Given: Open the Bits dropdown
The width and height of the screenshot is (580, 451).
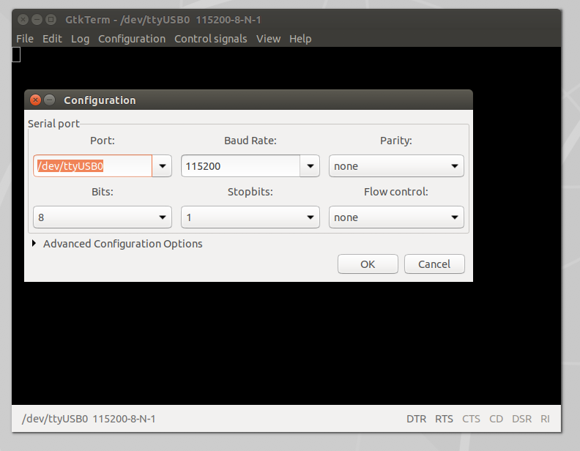Looking at the screenshot, I should [x=103, y=217].
